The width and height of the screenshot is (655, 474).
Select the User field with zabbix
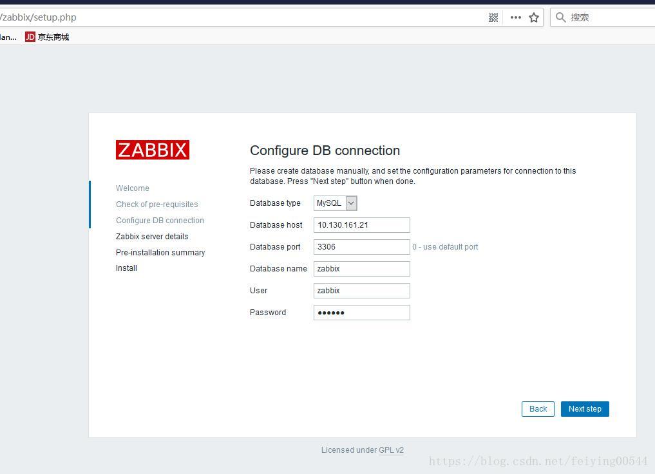[362, 291]
